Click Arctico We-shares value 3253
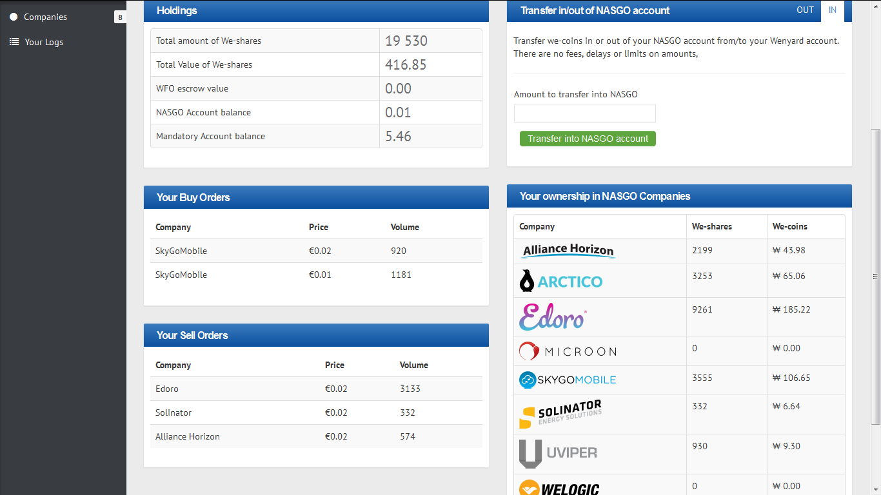 pos(702,276)
